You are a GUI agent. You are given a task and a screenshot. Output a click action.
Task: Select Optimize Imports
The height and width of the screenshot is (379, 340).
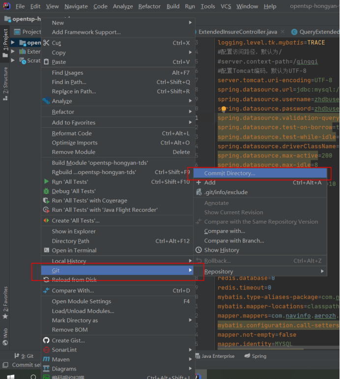tap(118, 143)
